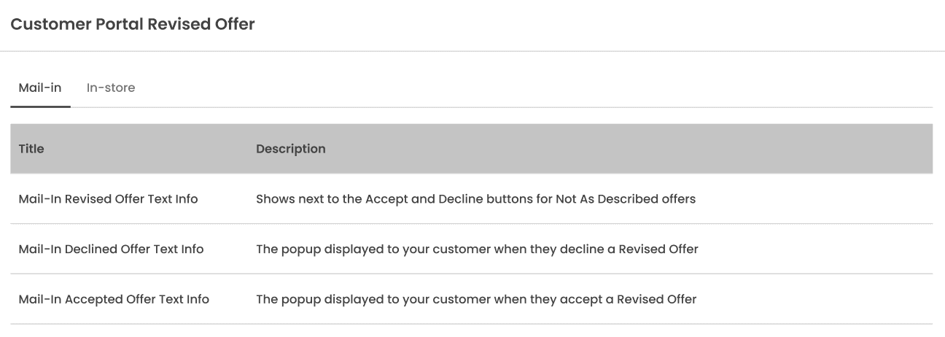
Task: Switch to the Mail-in tab
Action: click(x=40, y=88)
